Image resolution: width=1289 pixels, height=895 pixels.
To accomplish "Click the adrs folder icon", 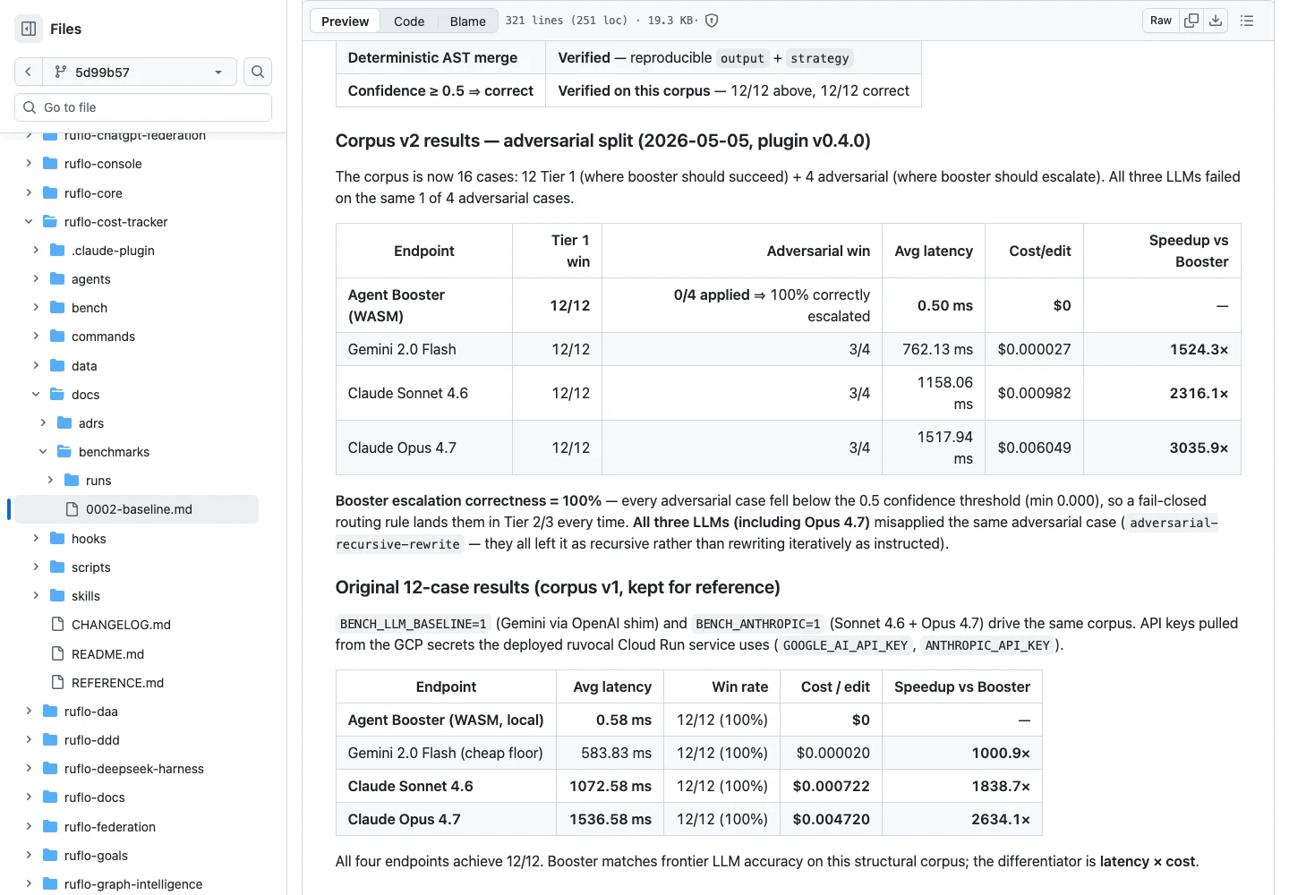I will tap(64, 422).
